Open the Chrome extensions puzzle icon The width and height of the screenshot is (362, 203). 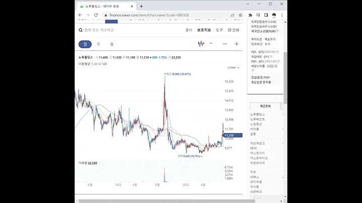pos(250,15)
